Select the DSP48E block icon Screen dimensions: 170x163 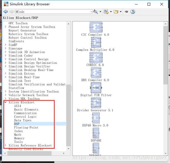click(x=96, y=133)
